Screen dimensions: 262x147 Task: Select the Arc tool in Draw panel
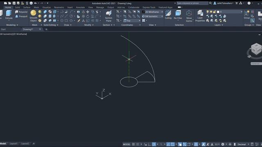point(72,12)
